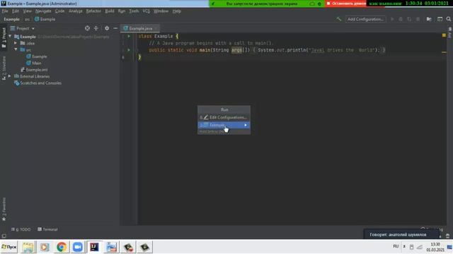Open Project panel settings gear
This screenshot has width=453, height=254.
coord(107,28)
